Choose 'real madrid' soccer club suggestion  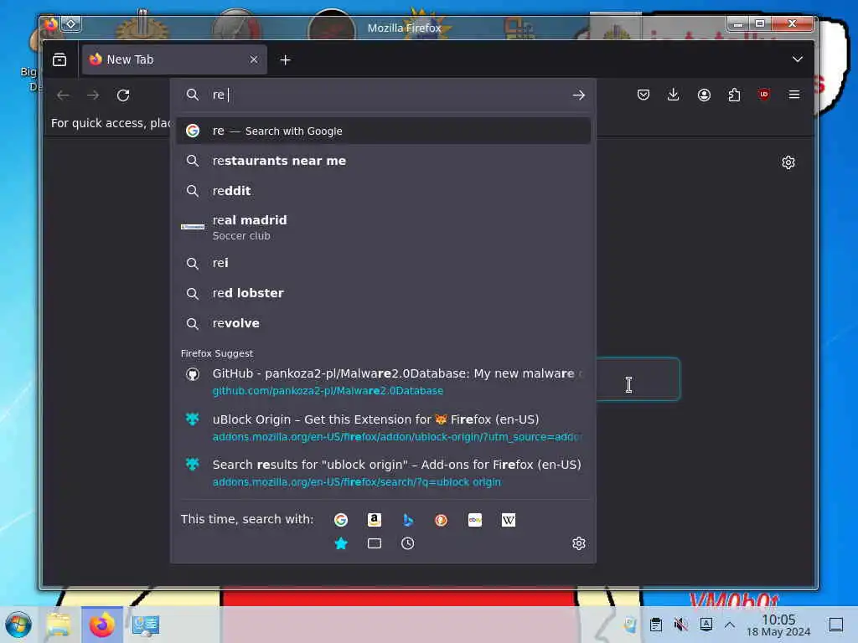pyautogui.click(x=383, y=227)
